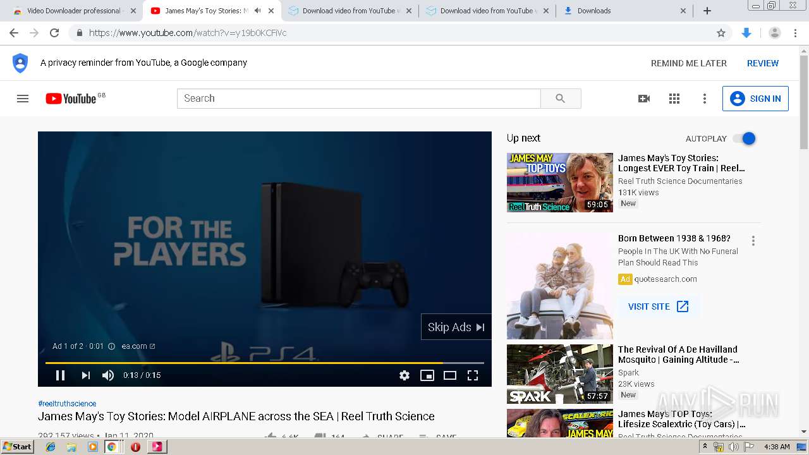Image resolution: width=809 pixels, height=455 pixels.
Task: Skip to next video with the next button
Action: (x=86, y=375)
